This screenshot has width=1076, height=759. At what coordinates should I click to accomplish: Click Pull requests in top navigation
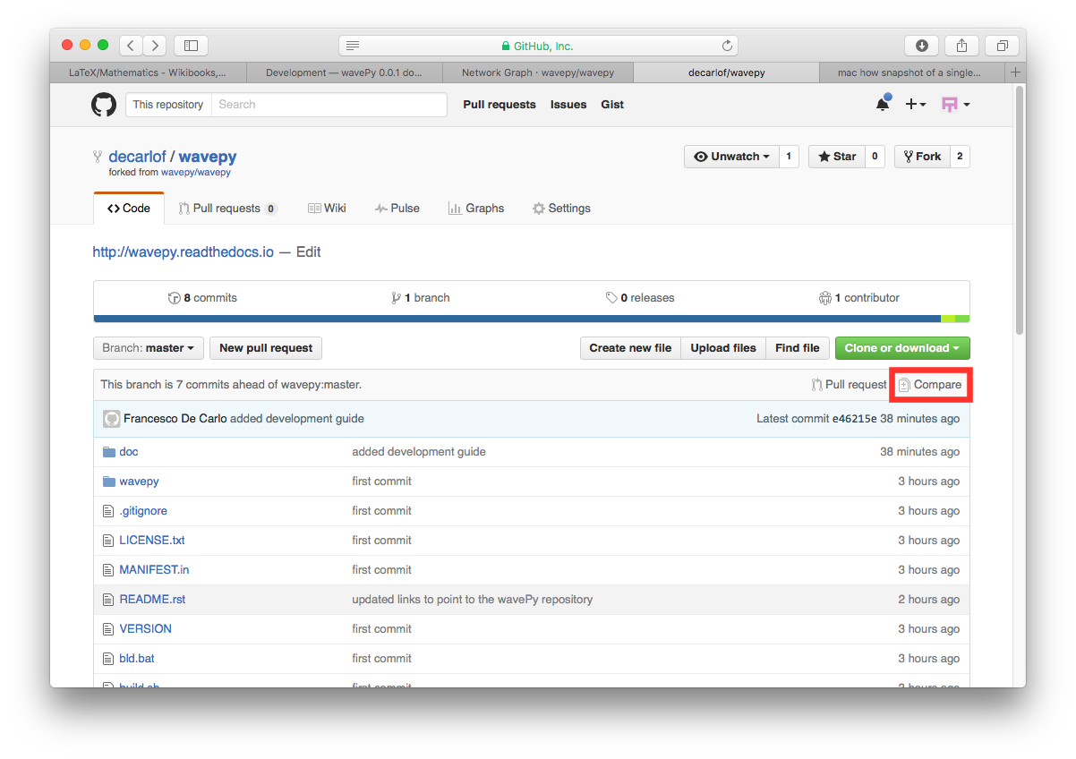500,105
